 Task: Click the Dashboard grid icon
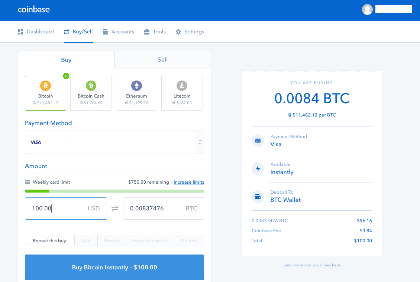[20, 32]
